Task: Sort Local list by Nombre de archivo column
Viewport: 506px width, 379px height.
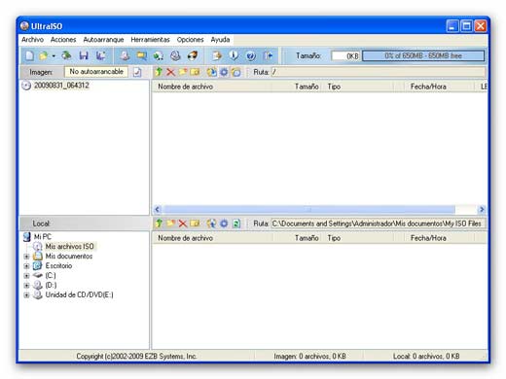Action: coord(213,238)
